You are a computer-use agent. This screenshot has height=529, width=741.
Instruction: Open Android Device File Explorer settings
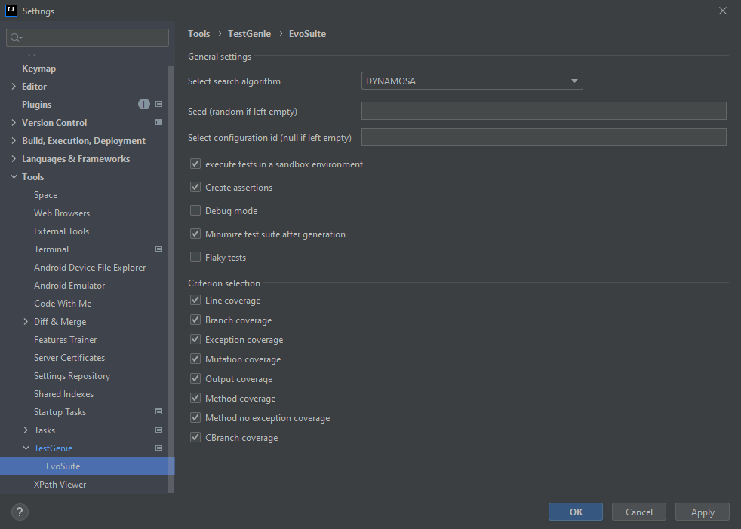coord(90,267)
